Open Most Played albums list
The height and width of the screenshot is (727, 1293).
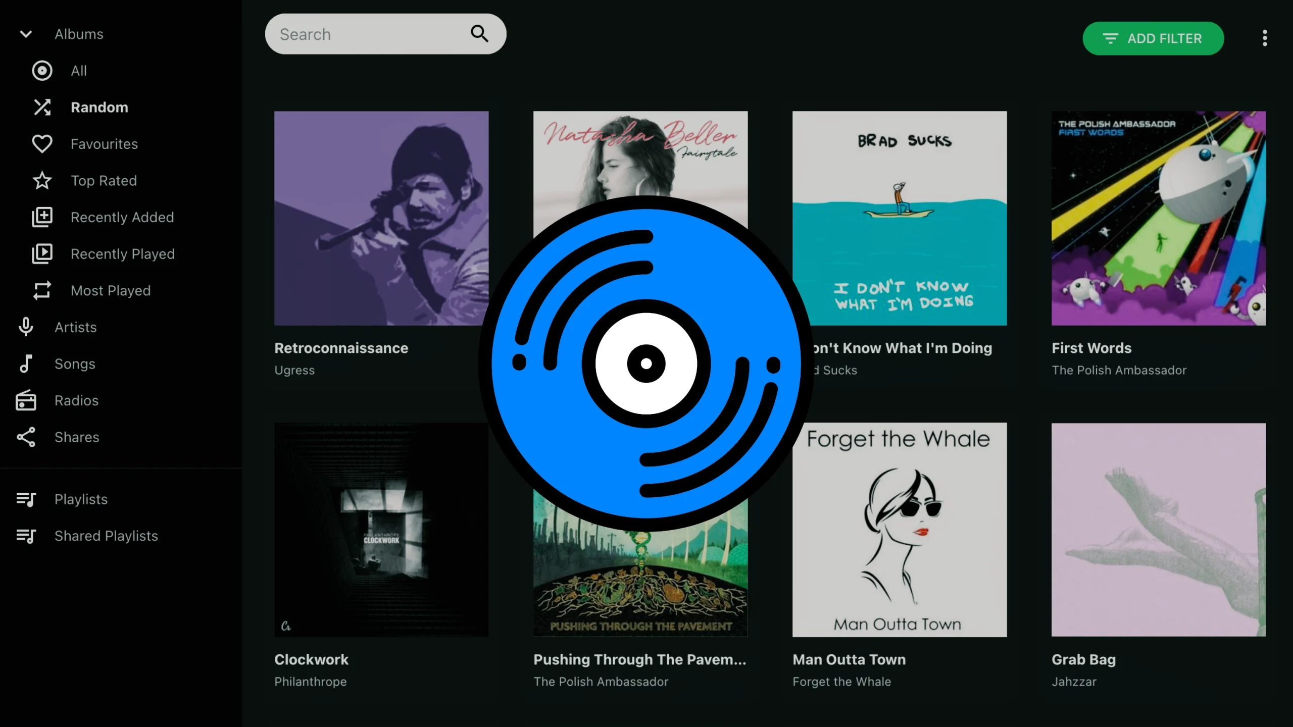tap(111, 291)
